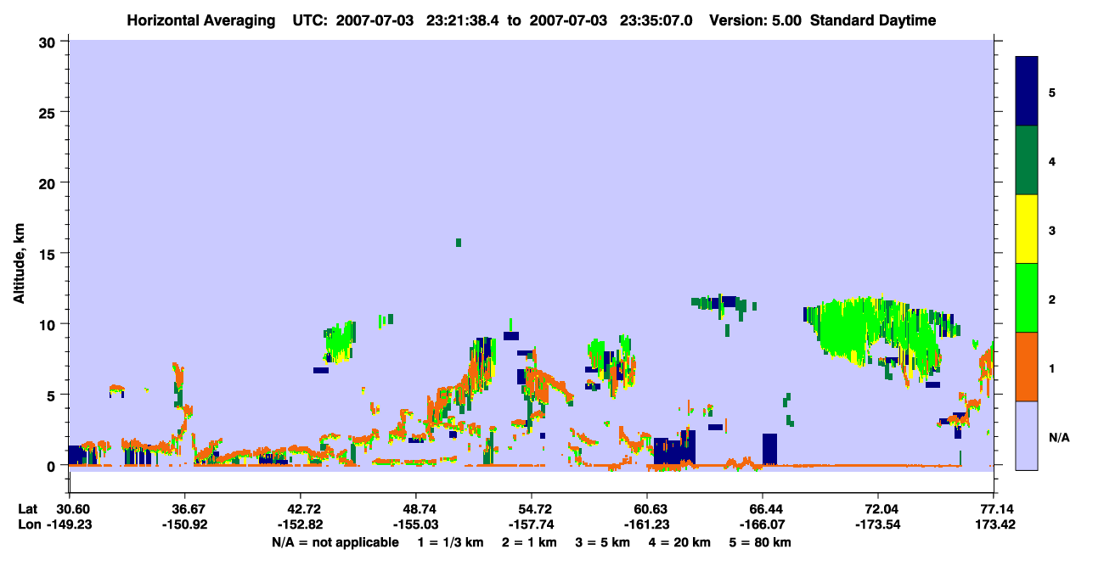Click the dark blue level 5 colorbar segment
The image size is (1104, 566).
pyautogui.click(x=1027, y=92)
